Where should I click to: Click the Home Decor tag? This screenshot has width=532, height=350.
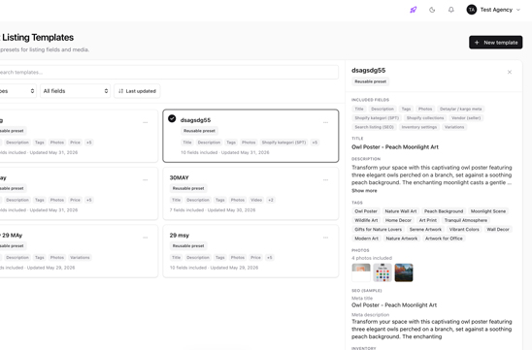[x=398, y=220]
